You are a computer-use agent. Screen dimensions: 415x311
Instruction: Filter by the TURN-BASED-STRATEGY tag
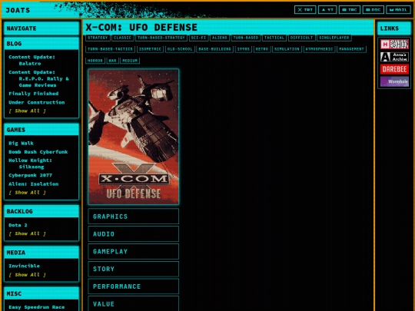tap(161, 38)
